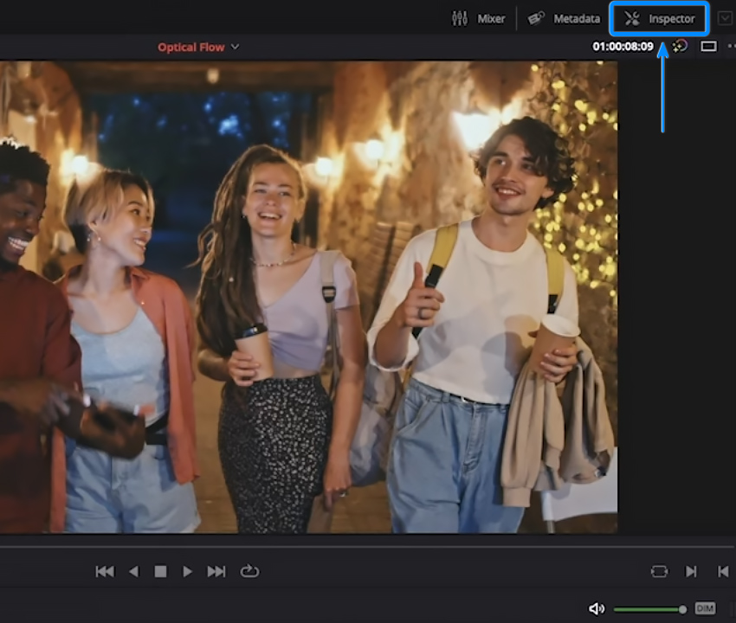Click the Metadata tag icon
Screen dimensions: 736x623
tap(536, 19)
